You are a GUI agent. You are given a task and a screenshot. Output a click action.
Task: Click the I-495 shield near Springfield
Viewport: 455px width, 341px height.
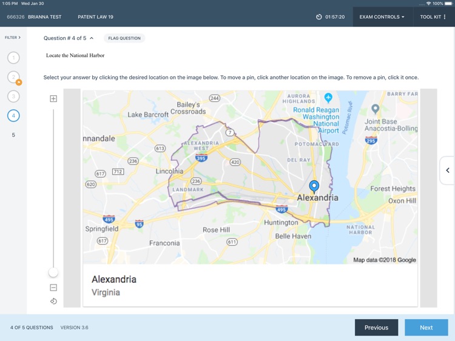pyautogui.click(x=109, y=219)
